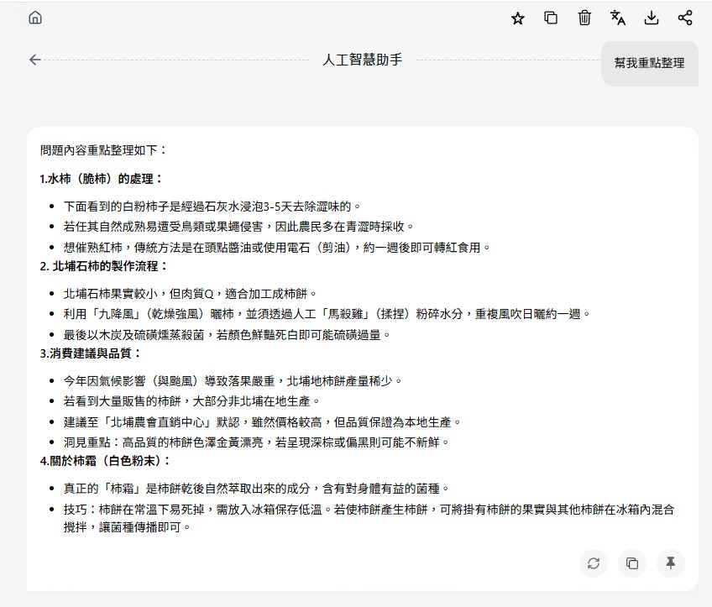Click the bullet 若看到大量販售的柿餅
This screenshot has width=712, height=607.
click(192, 401)
